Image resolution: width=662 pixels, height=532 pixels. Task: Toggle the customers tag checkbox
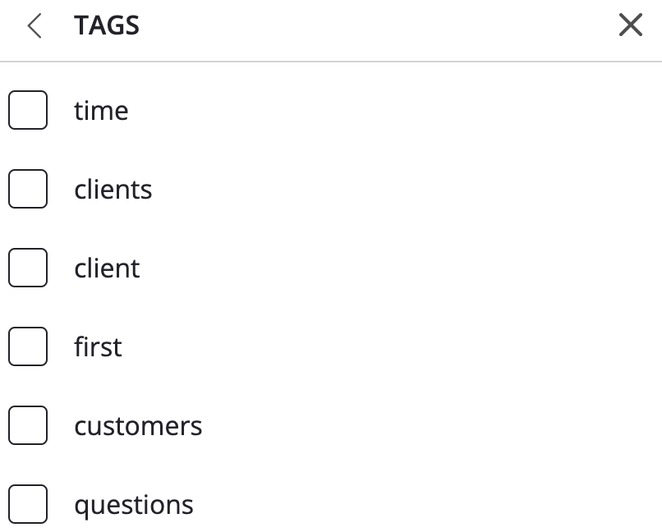tap(28, 426)
